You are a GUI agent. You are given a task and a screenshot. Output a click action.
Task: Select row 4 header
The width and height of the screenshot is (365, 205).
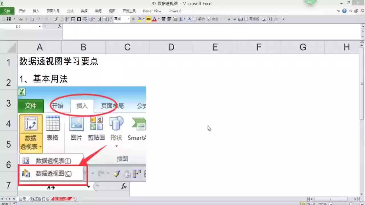[9, 124]
